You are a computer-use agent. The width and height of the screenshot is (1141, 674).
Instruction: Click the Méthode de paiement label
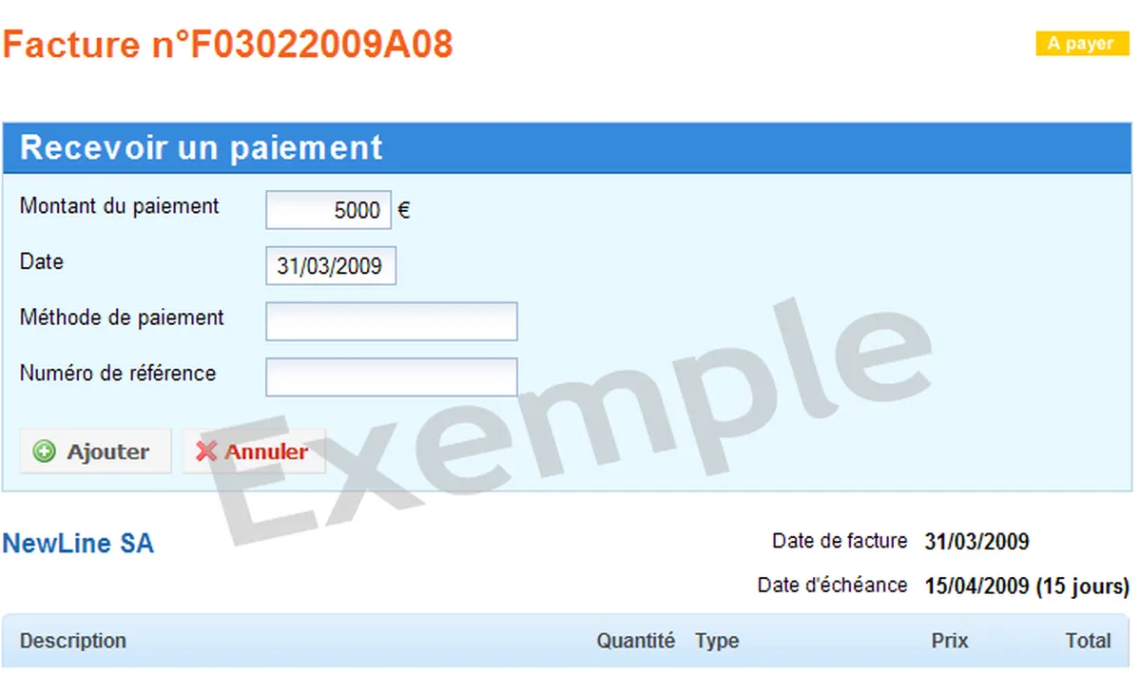[x=122, y=318]
